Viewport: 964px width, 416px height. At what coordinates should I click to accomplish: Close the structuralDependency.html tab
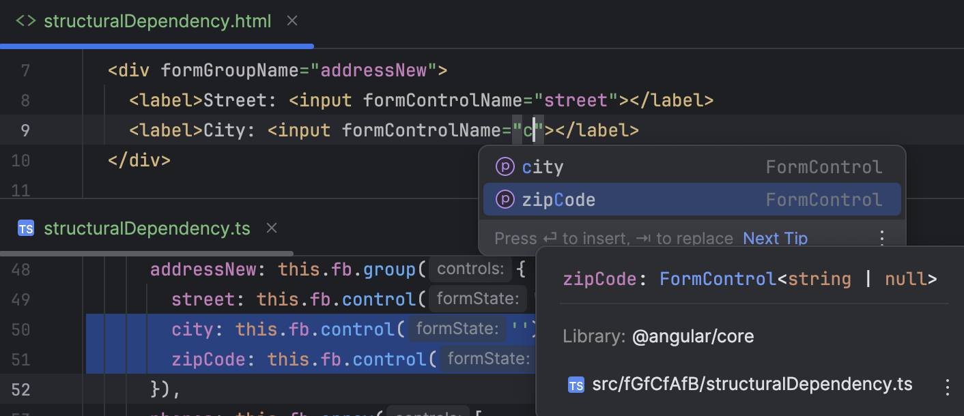pyautogui.click(x=292, y=20)
